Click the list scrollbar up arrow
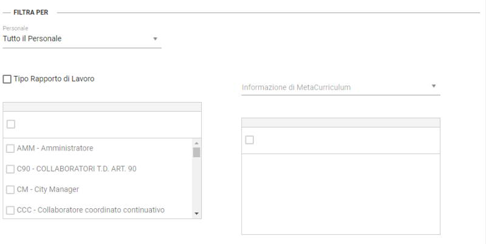This screenshot has width=486, height=244. [196, 143]
